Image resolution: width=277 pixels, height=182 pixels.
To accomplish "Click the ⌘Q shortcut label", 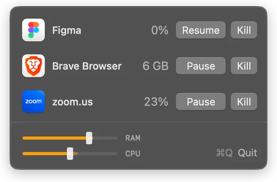I will [x=224, y=153].
